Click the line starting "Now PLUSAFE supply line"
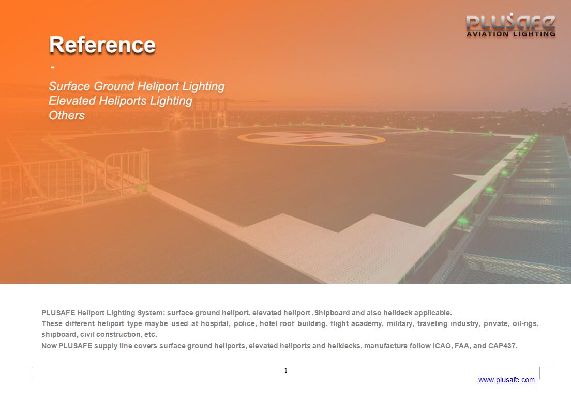Viewport: 571px width, 403px height. coord(279,346)
